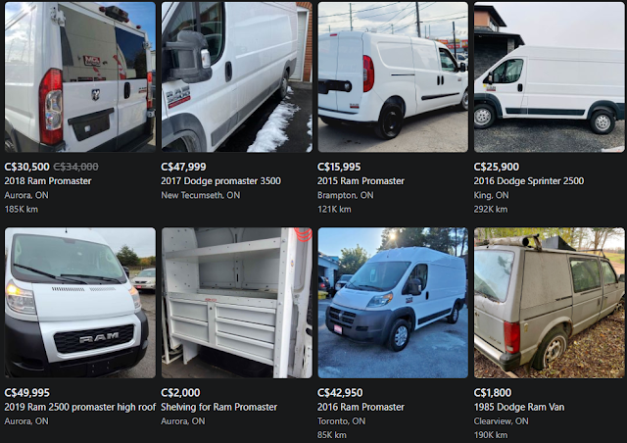
Task: Click the C$2,000 shelving price
Action: coord(180,393)
